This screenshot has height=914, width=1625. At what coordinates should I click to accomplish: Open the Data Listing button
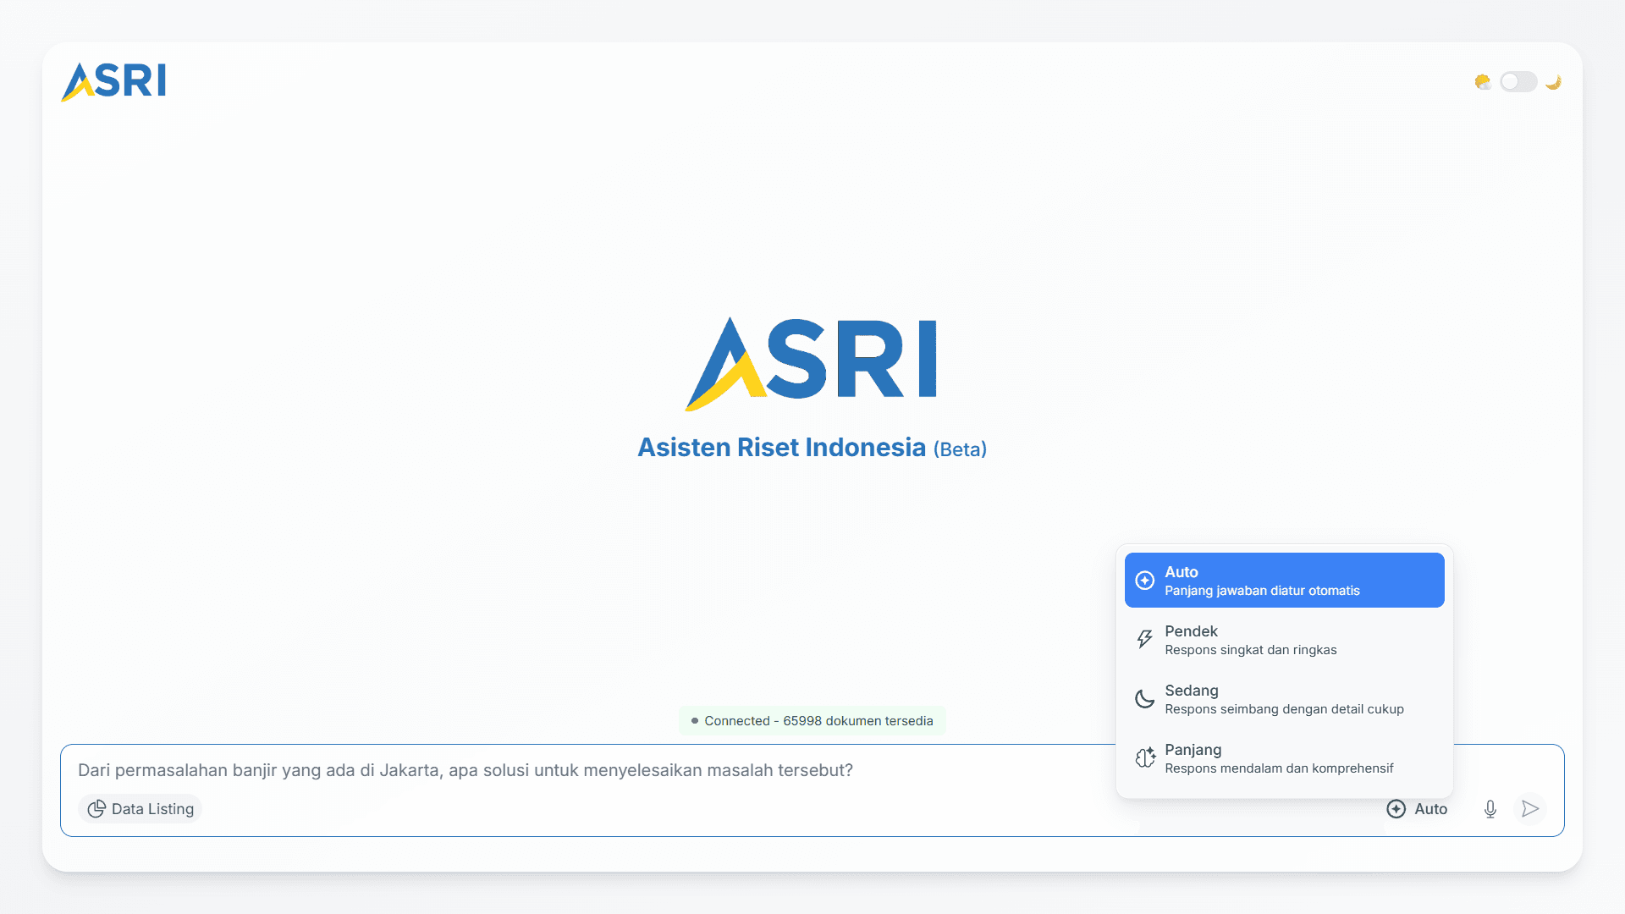(140, 809)
